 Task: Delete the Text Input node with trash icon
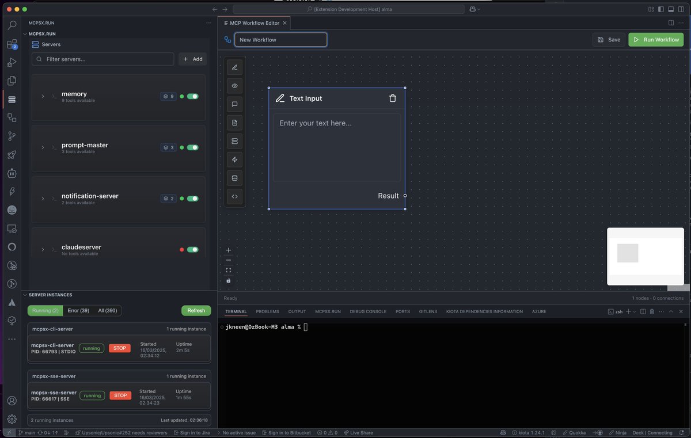(393, 98)
